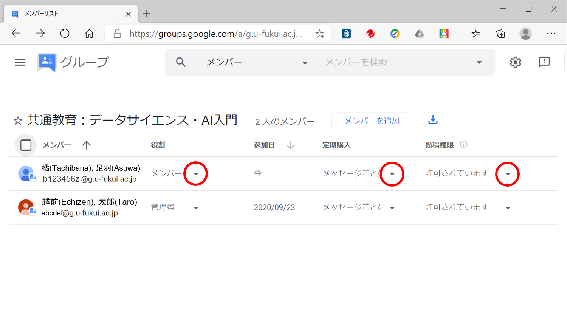Download the member list with export icon
The image size is (567, 326).
click(433, 121)
